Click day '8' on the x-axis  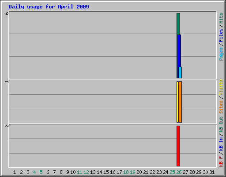tap(61, 172)
